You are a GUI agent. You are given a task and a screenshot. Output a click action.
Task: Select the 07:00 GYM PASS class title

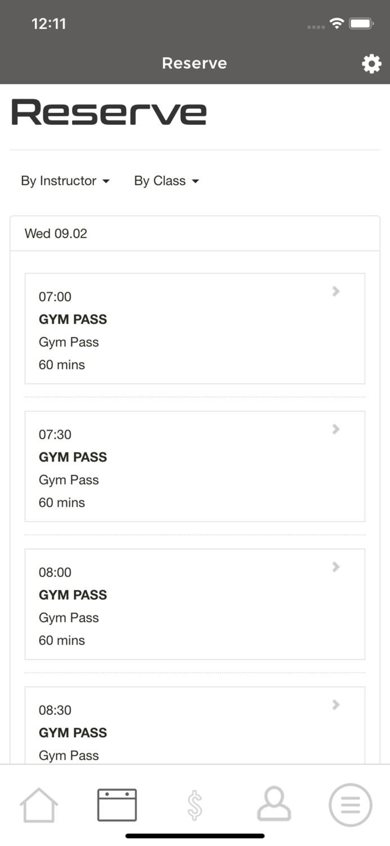pos(73,319)
